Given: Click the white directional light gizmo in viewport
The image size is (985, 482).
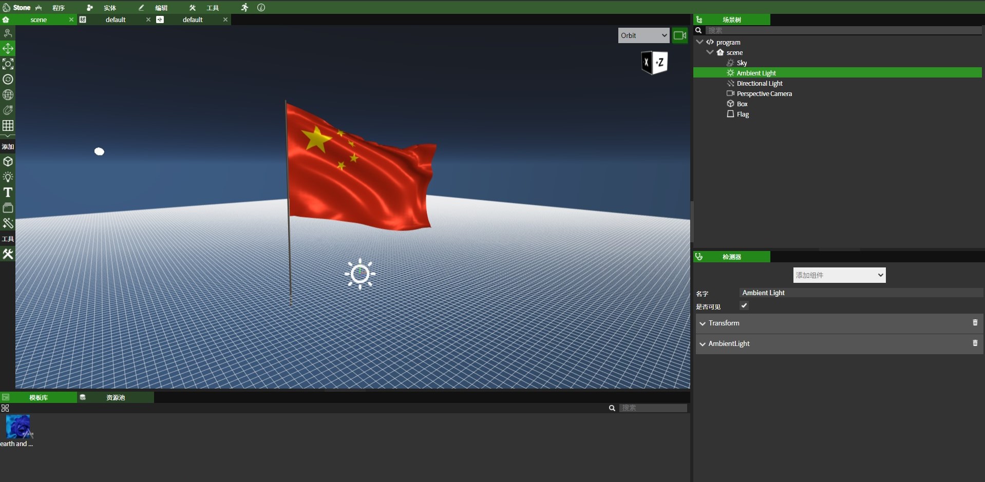Looking at the screenshot, I should coord(99,151).
